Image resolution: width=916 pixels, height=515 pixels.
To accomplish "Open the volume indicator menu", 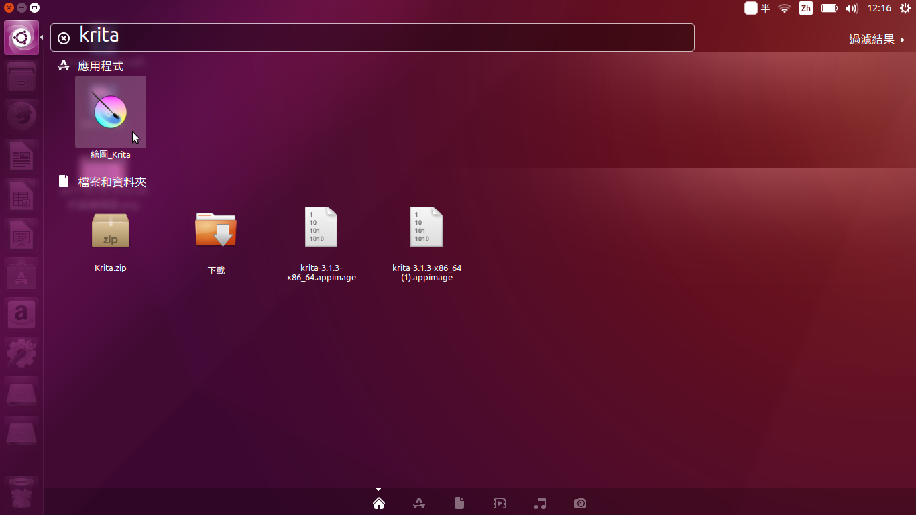I will pyautogui.click(x=852, y=8).
